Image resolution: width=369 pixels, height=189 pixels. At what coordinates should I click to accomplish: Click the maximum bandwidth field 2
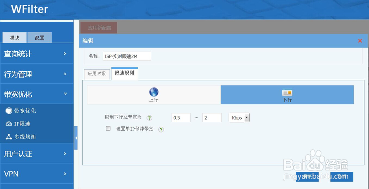[212, 118]
